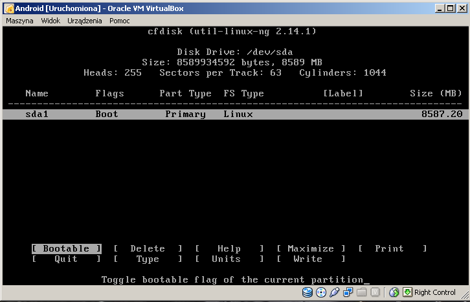Click the [Label] column header

343,93
